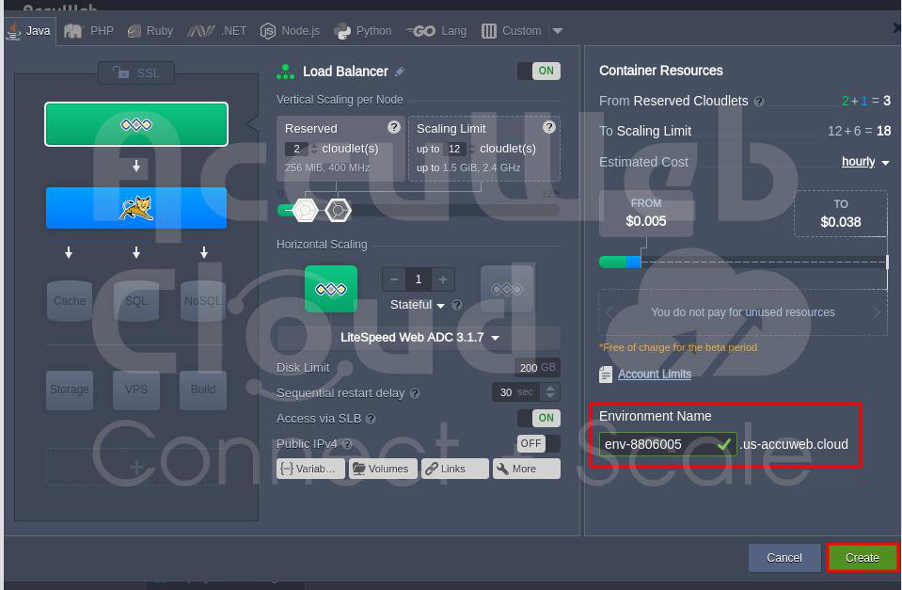Screen dimensions: 902x590
Task: Add a NoSQL database node
Action: 203,301
